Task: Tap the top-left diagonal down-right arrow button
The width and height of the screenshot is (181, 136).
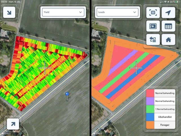Action: (9, 13)
